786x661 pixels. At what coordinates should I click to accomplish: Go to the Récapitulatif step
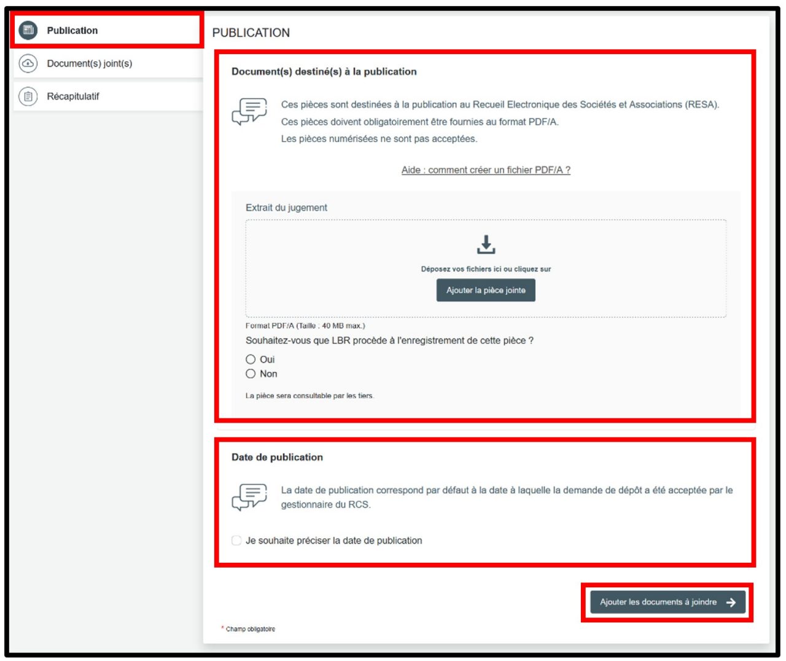click(73, 96)
